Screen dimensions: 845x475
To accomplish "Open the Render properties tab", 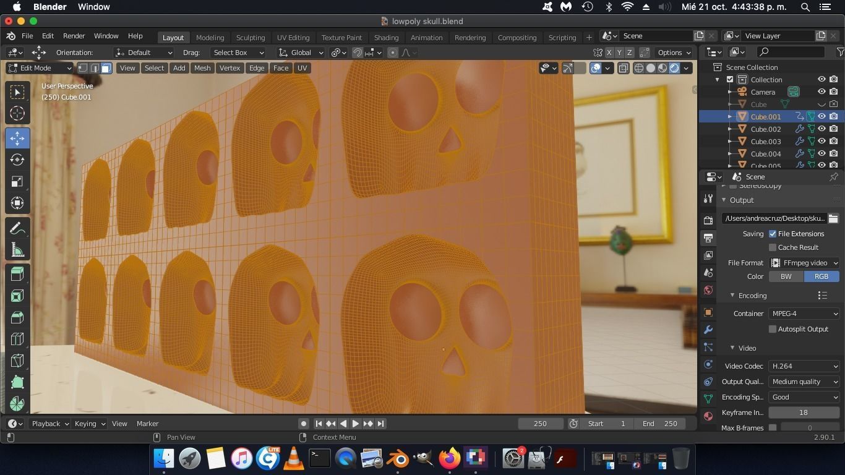I will 708,220.
